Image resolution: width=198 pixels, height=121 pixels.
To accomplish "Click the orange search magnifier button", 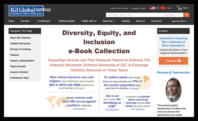I will (186, 15).
